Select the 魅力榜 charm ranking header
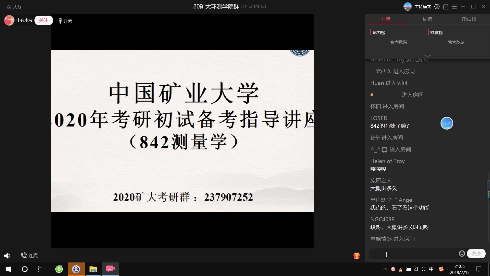 (x=379, y=32)
